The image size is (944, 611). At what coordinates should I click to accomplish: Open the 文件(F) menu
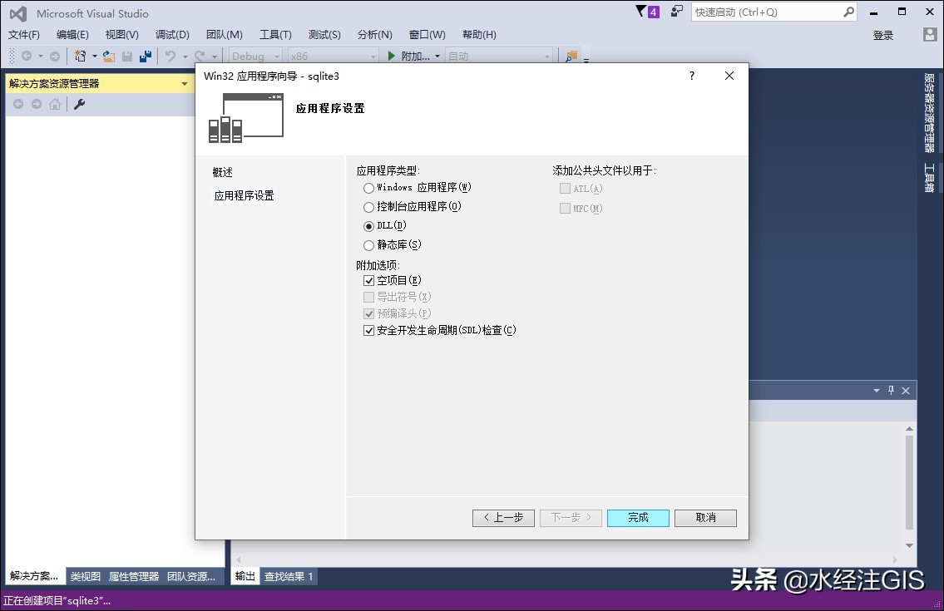24,34
